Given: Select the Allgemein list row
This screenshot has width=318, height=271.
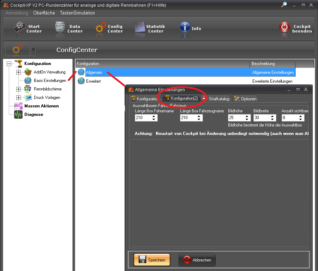Looking at the screenshot, I should tap(191, 72).
